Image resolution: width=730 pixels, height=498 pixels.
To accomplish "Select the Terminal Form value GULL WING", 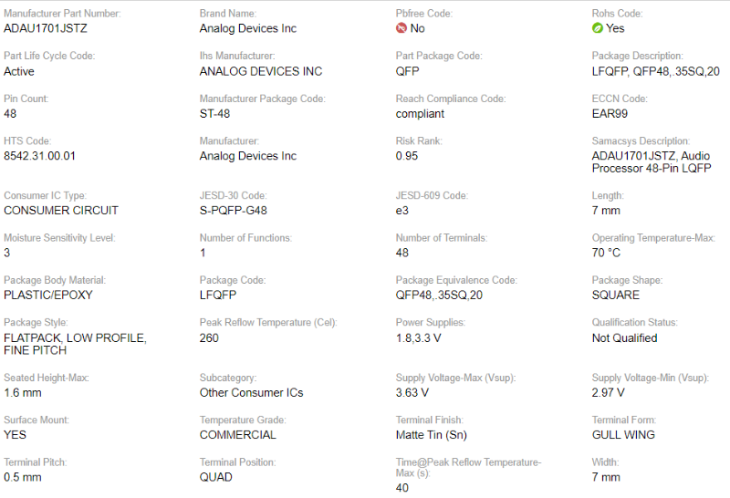I will [623, 435].
